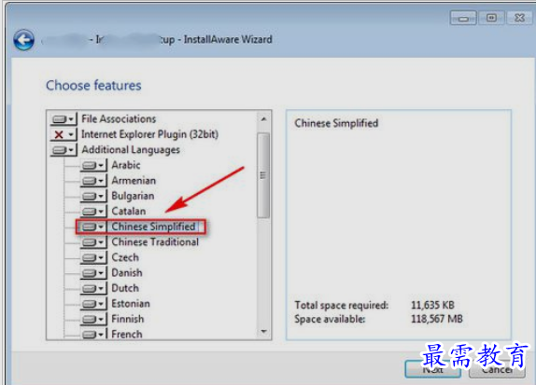Close the InstallAware Wizard window
536x385 pixels.
[x=519, y=18]
